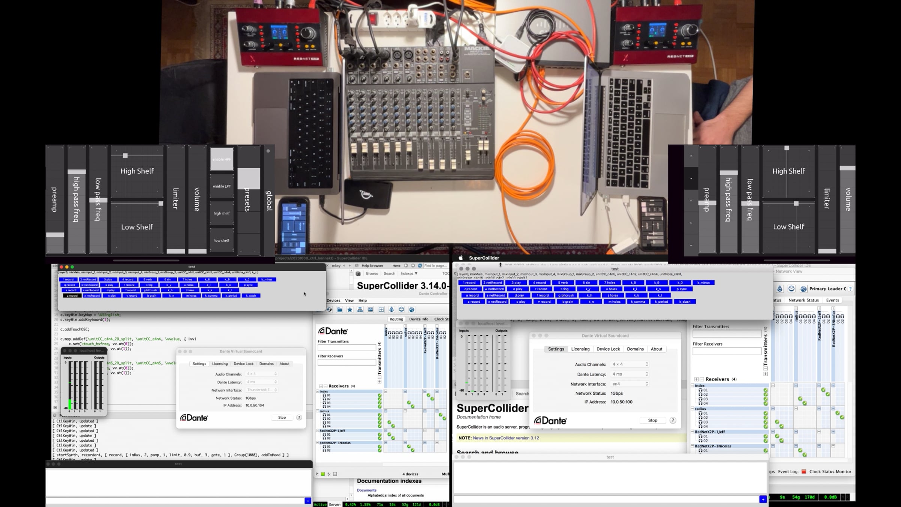Toggle the enable LPF button
This screenshot has height=507, width=901.
click(x=221, y=186)
